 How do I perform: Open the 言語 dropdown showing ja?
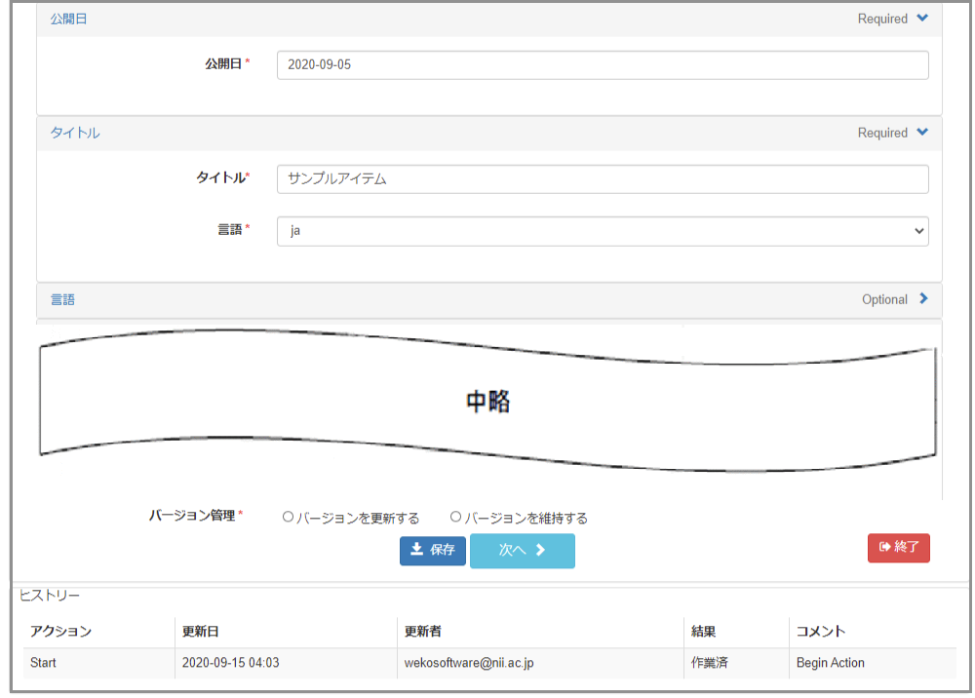602,231
